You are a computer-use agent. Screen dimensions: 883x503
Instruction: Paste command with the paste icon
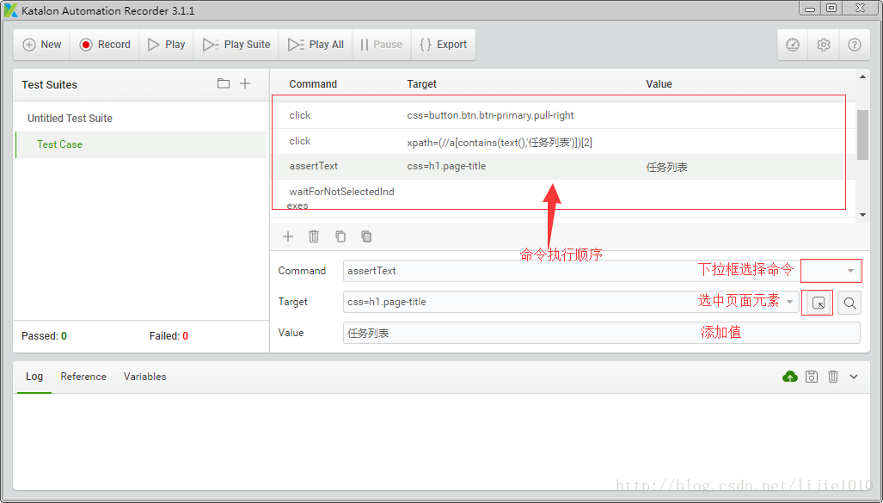pos(366,236)
